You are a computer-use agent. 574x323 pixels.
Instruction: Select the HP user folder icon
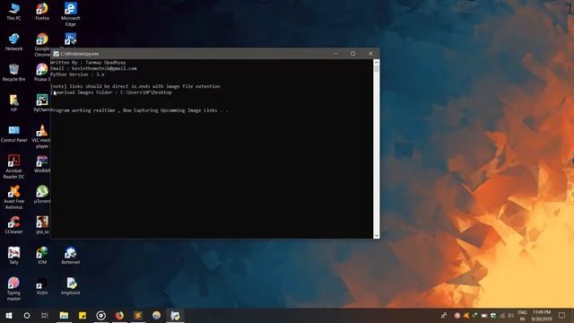tap(14, 103)
